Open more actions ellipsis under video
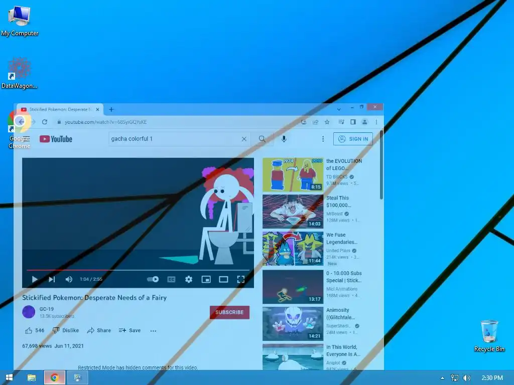This screenshot has height=385, width=514. pos(153,331)
